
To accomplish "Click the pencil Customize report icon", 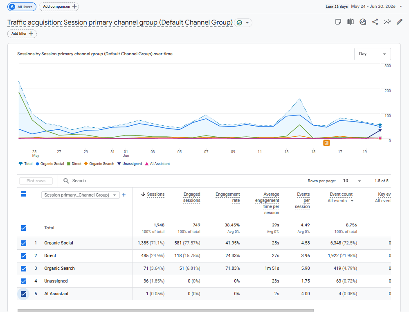I will coord(399,22).
